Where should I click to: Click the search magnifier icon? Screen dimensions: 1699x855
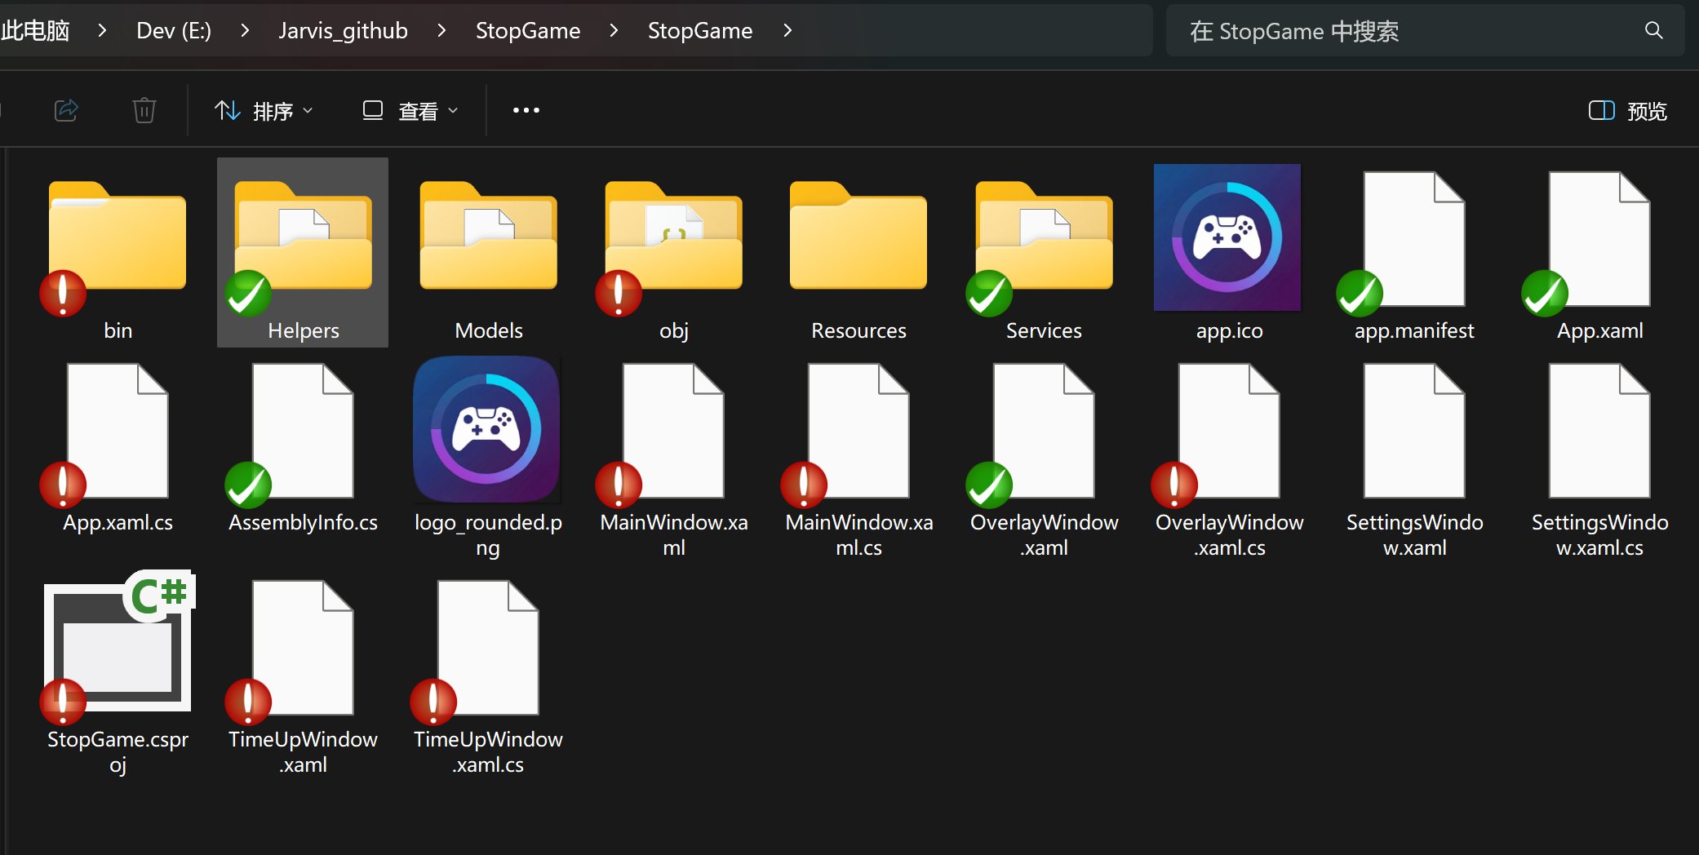(1653, 31)
